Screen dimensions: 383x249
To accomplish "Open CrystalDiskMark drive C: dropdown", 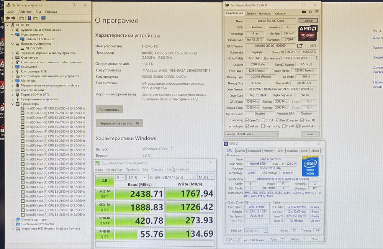I will pos(172,177).
